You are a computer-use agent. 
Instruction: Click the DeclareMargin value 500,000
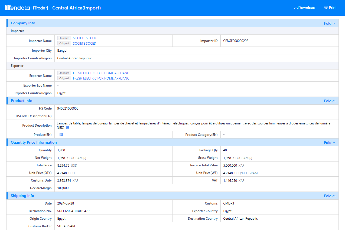[x=63, y=188]
